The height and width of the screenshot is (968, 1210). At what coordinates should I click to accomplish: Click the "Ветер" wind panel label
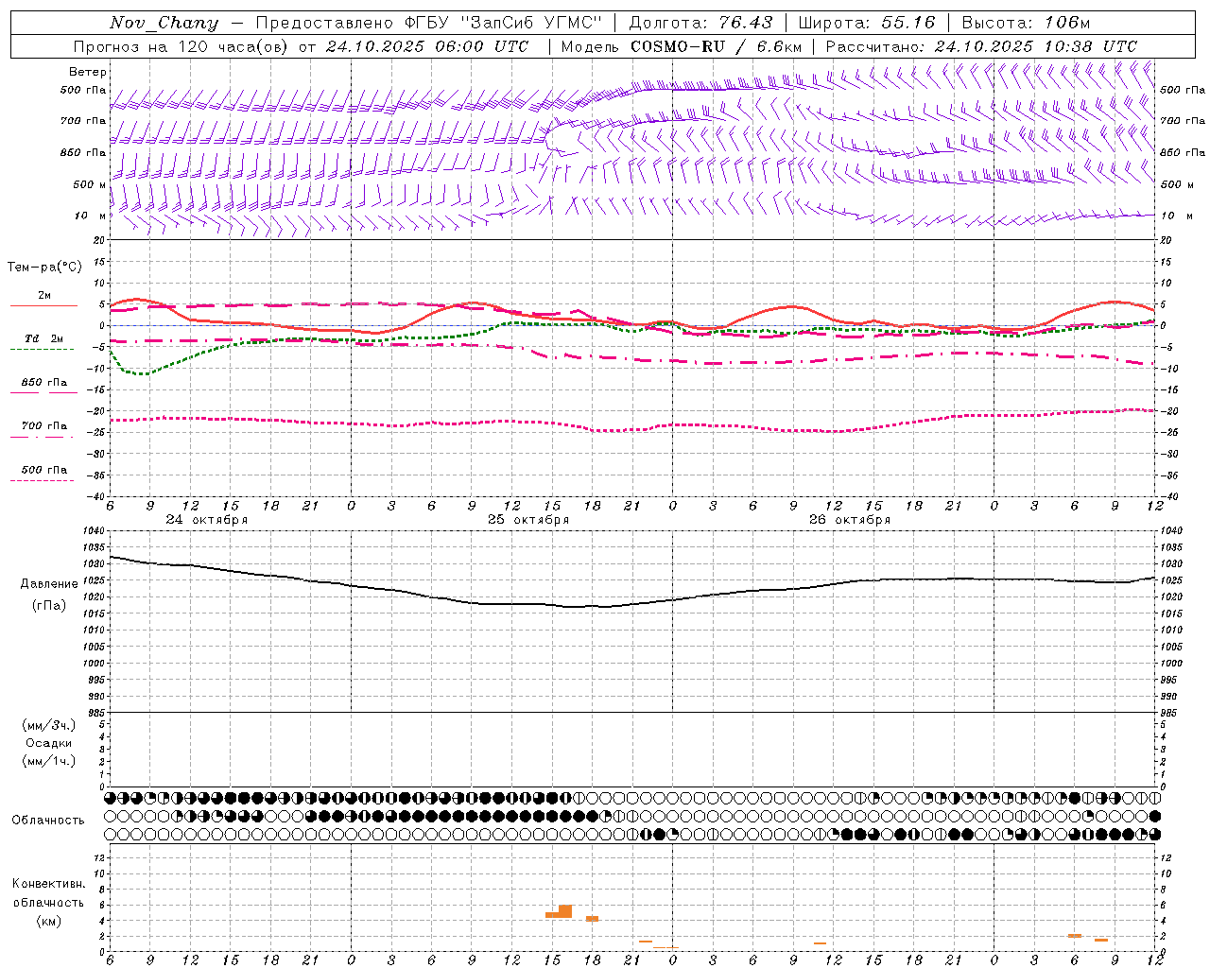[88, 72]
